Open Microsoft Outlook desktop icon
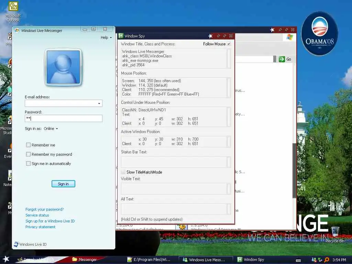 coord(13,12)
